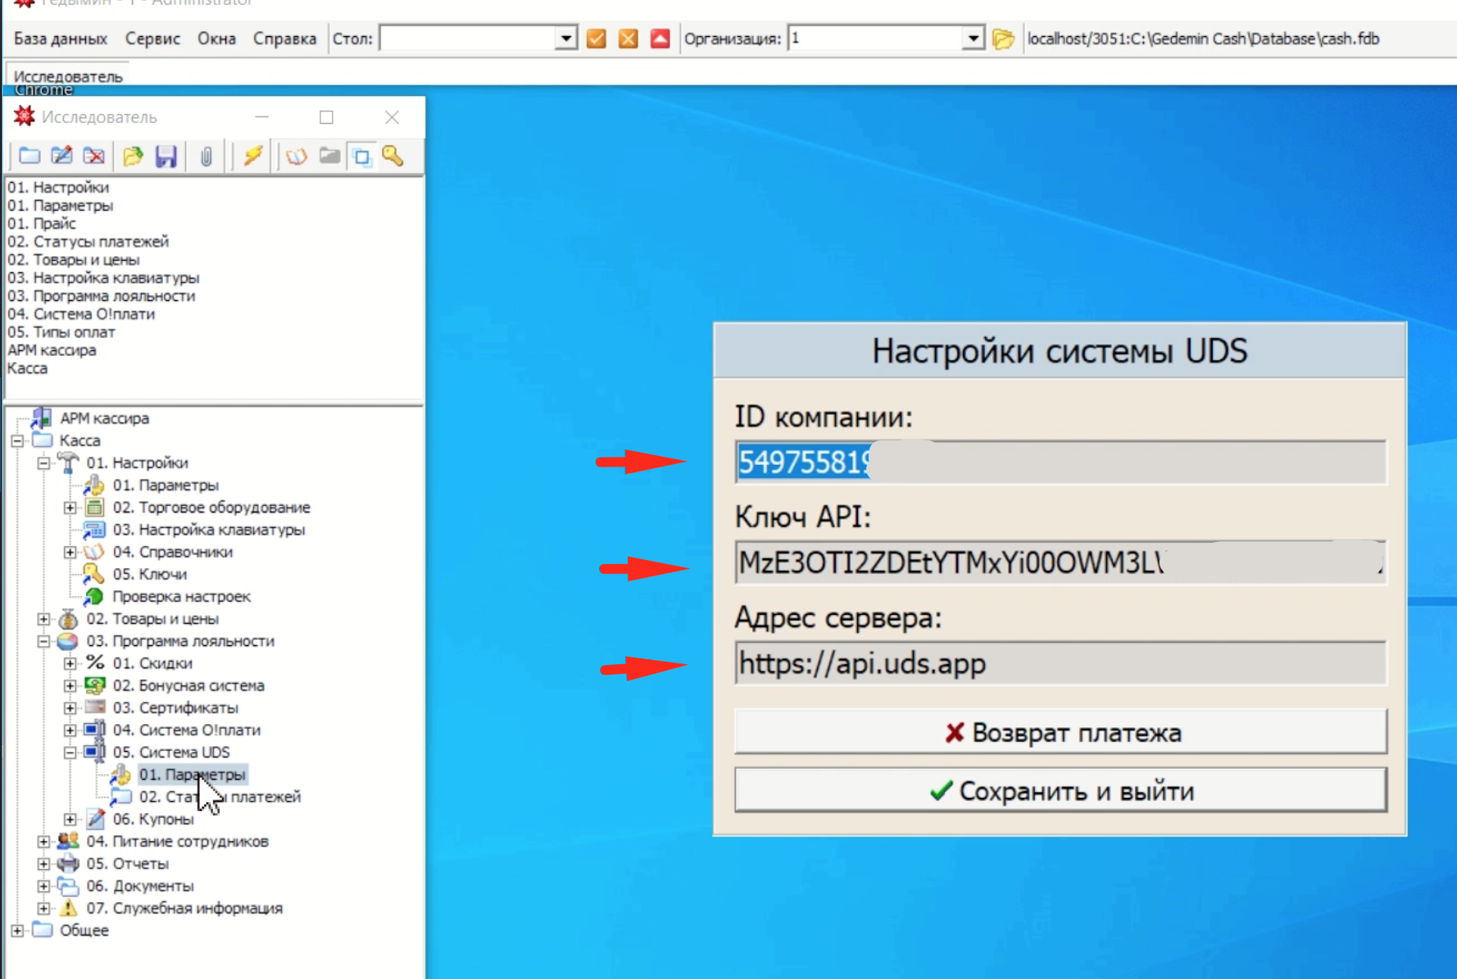The height and width of the screenshot is (979, 1457).
Task: Click the edit folder pencil icon
Action: click(61, 156)
